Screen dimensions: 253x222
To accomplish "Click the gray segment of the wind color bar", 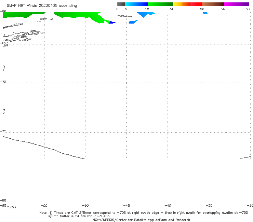I will pyautogui.click(x=121, y=4).
